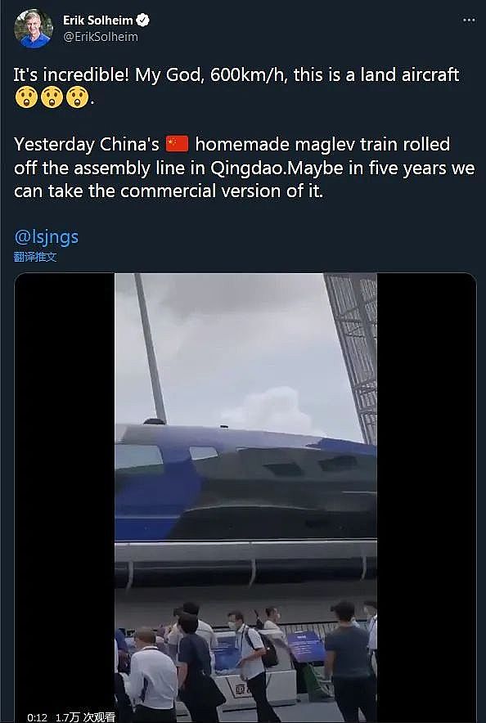Screen dimensions: 486x723
Task: Open the three-dot more options menu
Action: 469,20
